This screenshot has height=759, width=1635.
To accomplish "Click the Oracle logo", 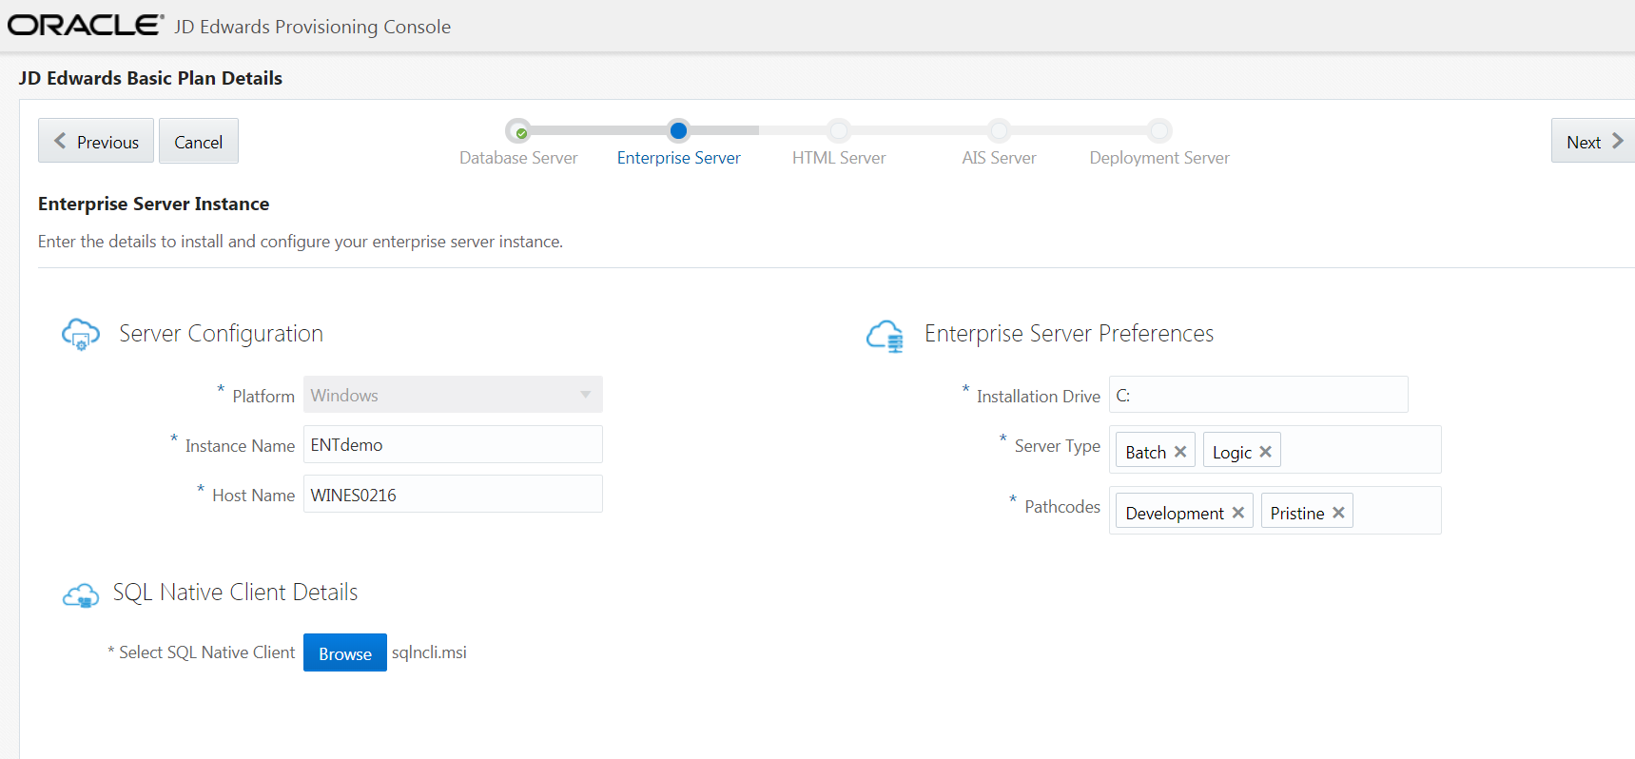I will point(86,25).
